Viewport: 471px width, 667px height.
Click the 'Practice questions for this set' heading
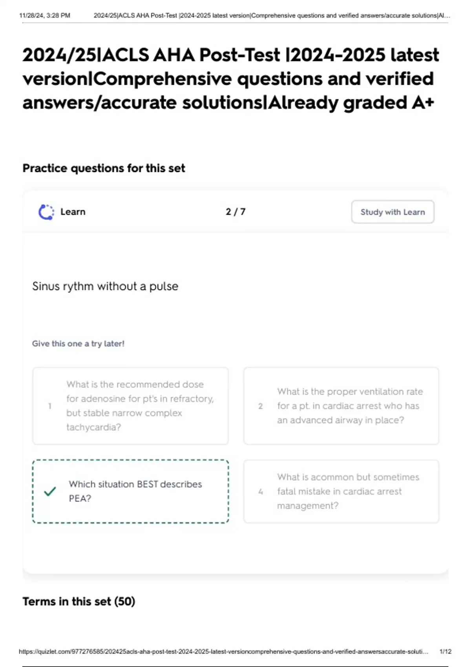click(104, 168)
